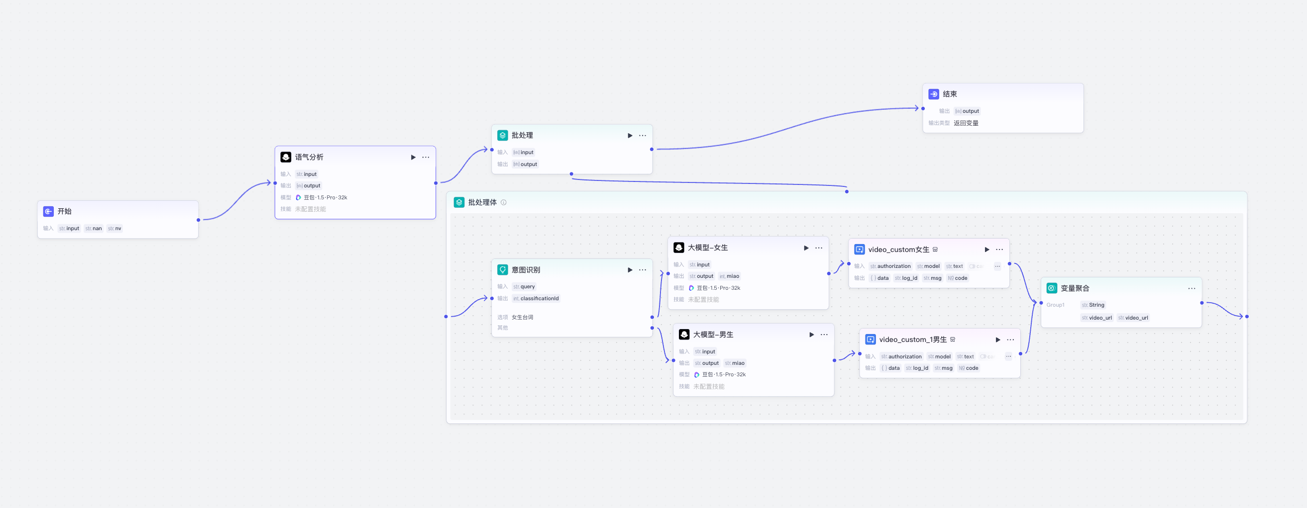Open the more options menu on 语气分析
The image size is (1307, 508).
pos(426,158)
